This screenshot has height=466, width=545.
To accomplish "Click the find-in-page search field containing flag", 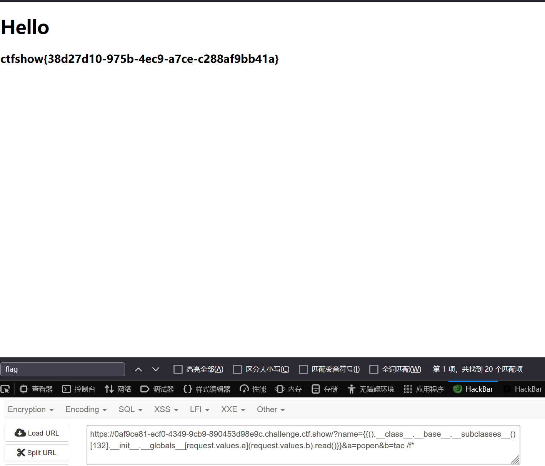I will pos(63,369).
